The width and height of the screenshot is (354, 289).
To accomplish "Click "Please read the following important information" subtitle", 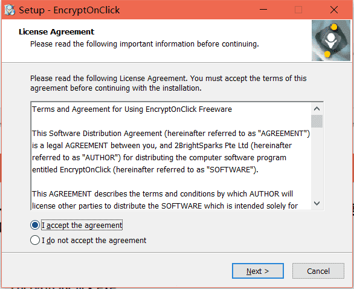I will (x=144, y=44).
